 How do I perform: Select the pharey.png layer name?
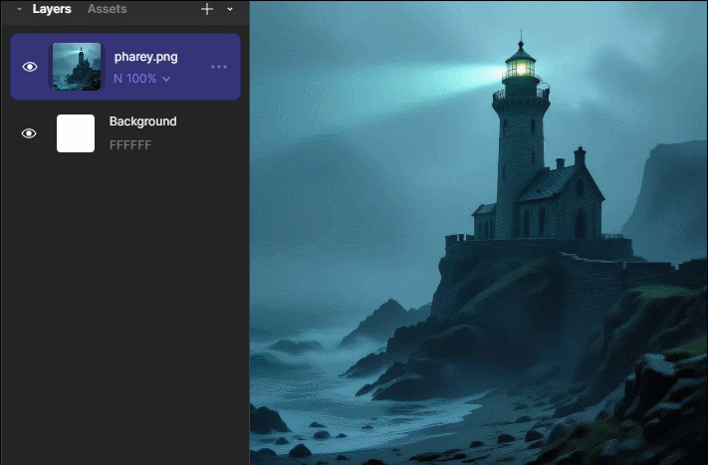(145, 57)
